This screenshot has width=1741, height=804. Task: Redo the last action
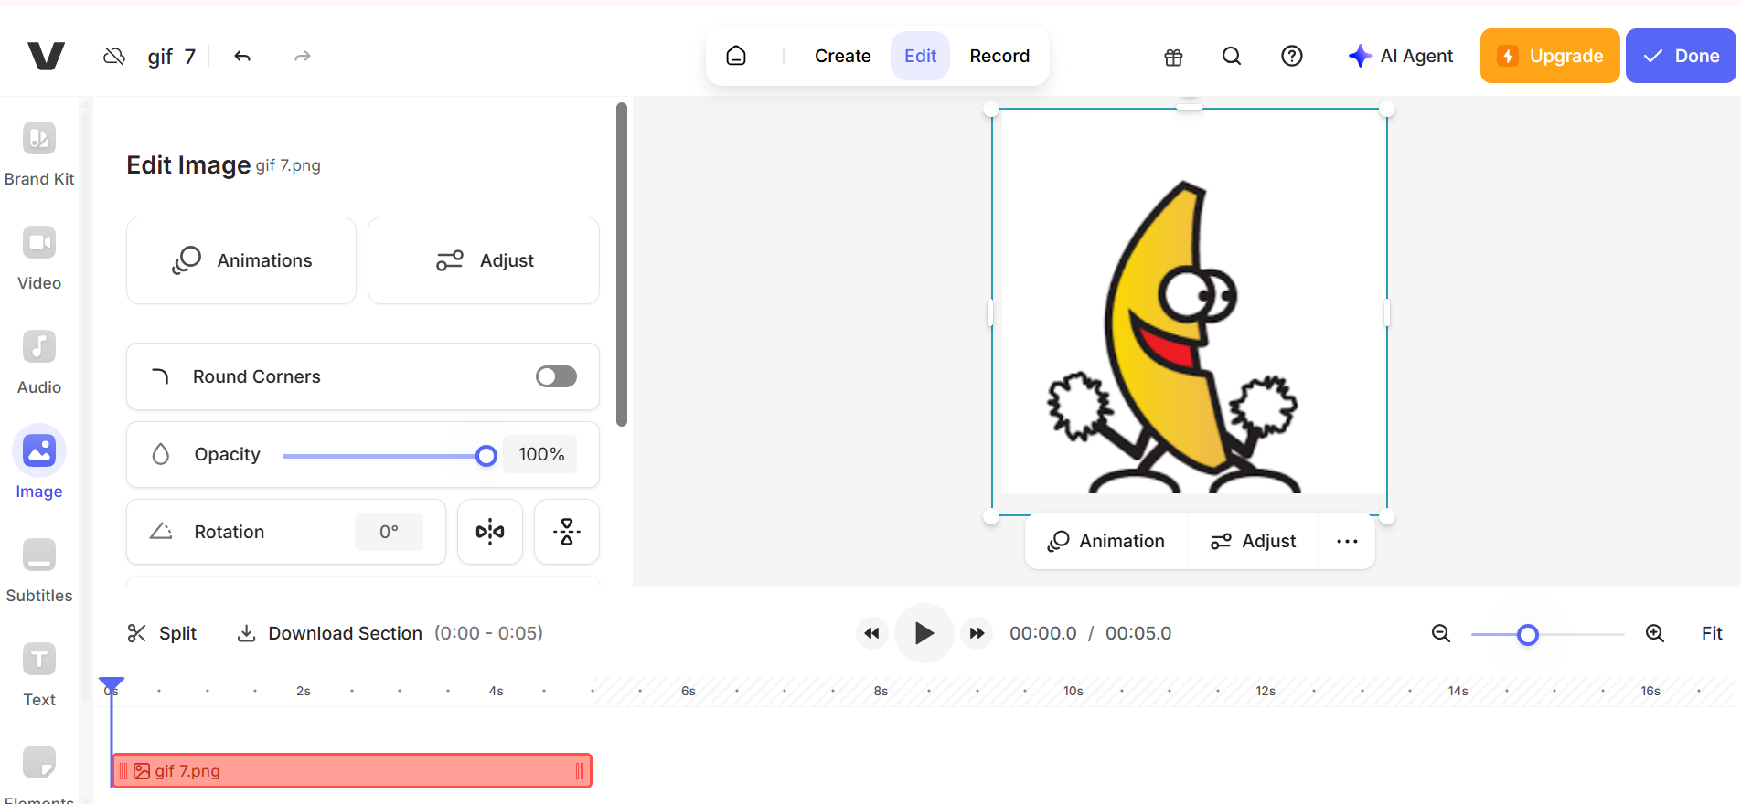[x=302, y=56]
